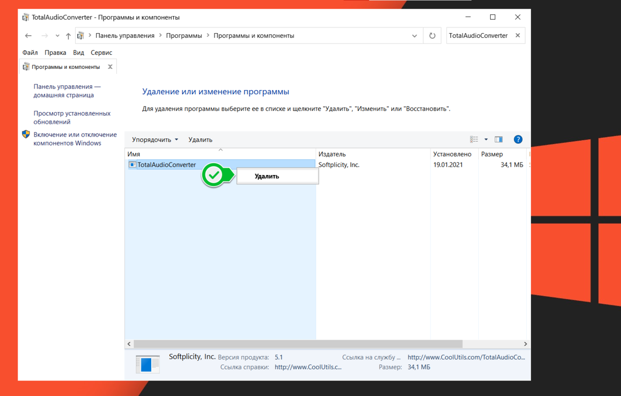This screenshot has width=621, height=396.
Task: Click 'Удалить' in the toolbar
Action: [200, 140]
